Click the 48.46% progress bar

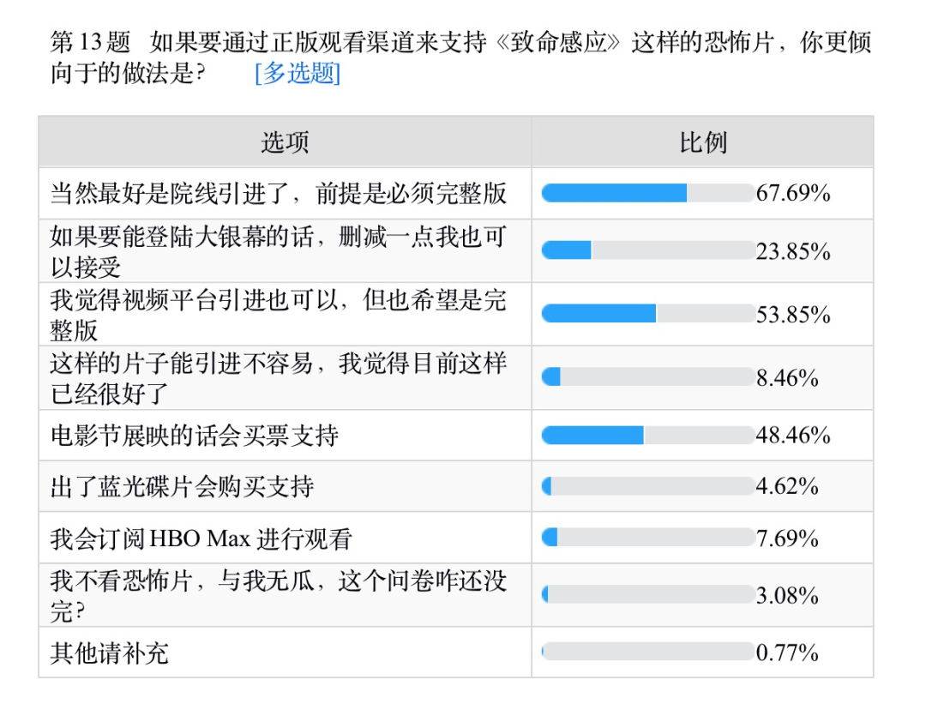[647, 436]
